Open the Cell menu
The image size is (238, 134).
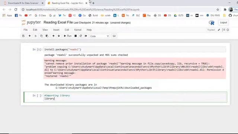click(67, 30)
